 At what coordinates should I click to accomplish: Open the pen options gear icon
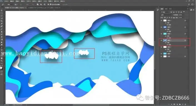point(48,4)
